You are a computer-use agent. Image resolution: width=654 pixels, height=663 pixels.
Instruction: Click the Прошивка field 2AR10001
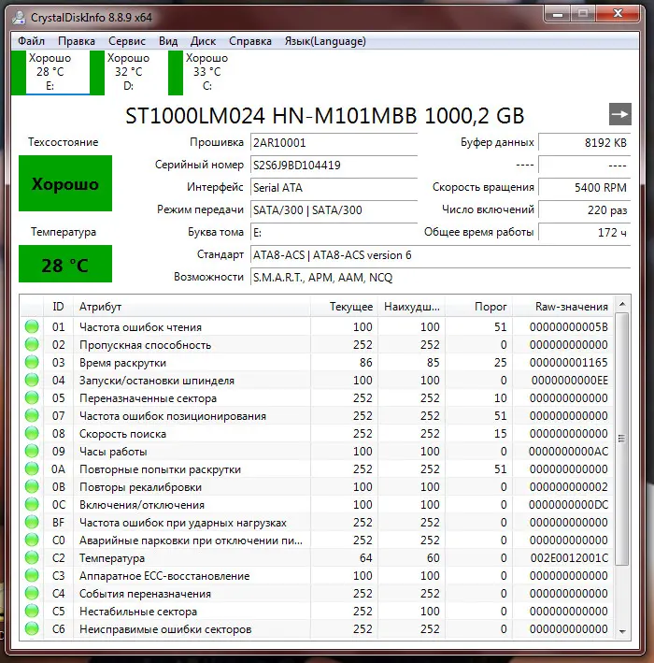click(x=334, y=142)
